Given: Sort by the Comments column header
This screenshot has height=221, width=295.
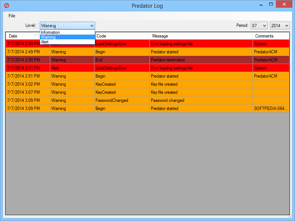Looking at the screenshot, I should click(271, 36).
